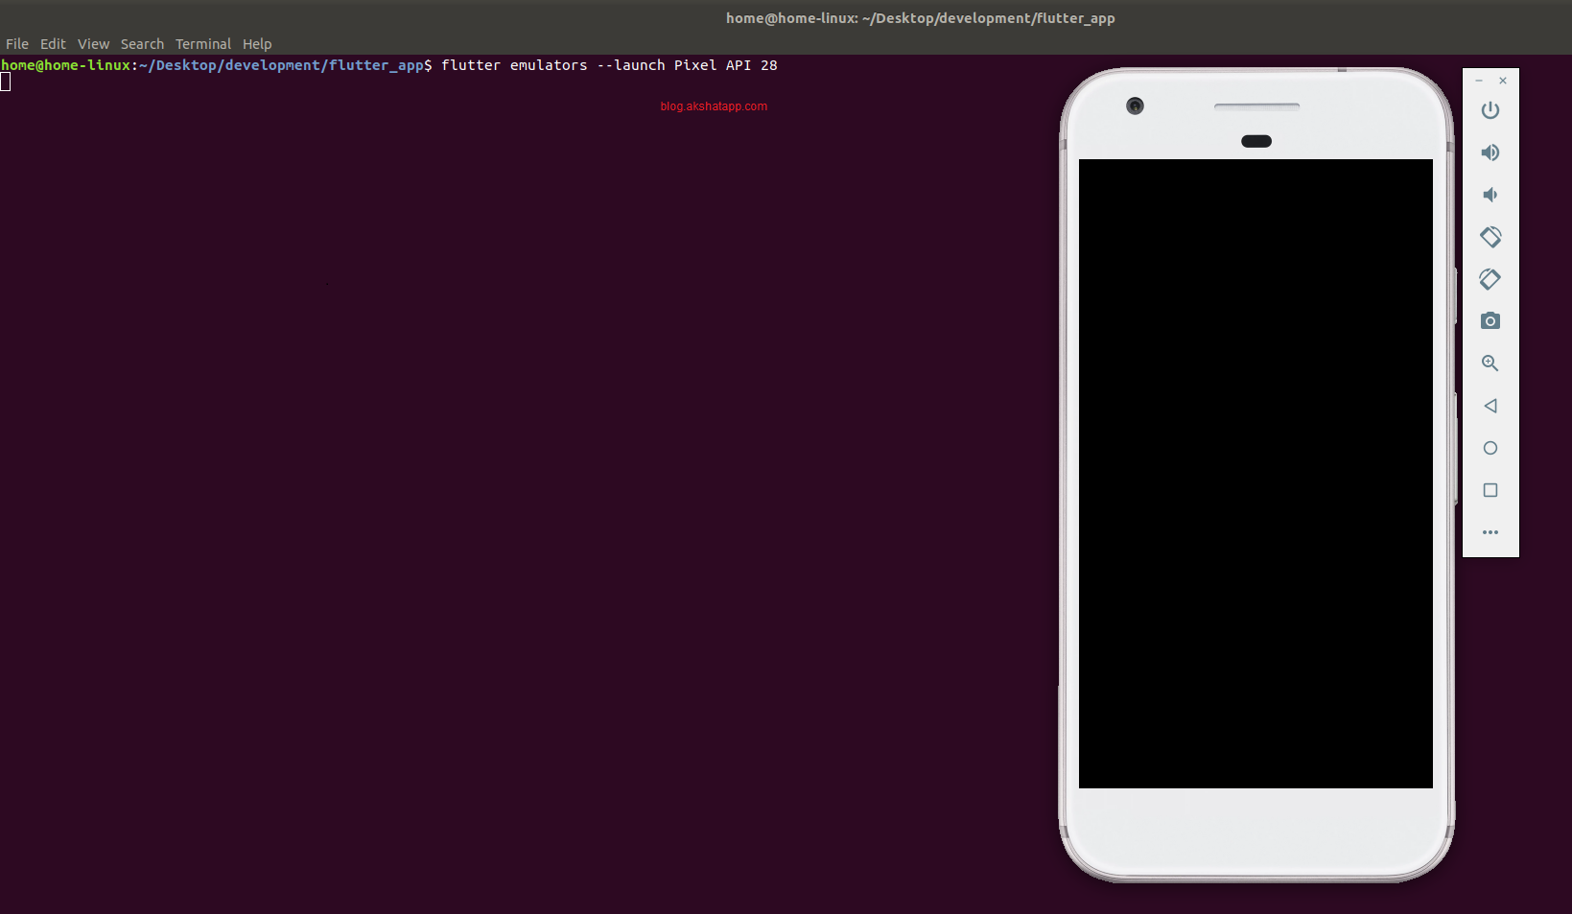Open the File menu
This screenshot has height=914, width=1572.
[x=16, y=43]
